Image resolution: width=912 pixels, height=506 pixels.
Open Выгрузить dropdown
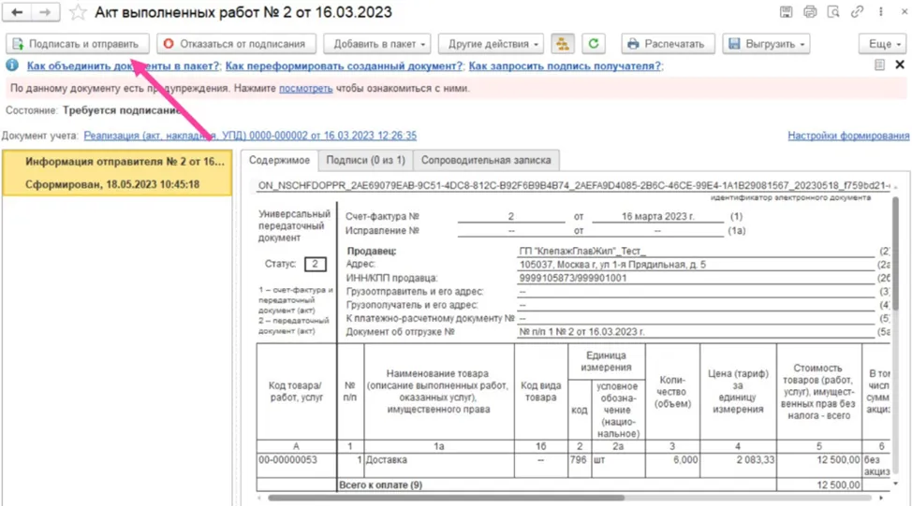coord(766,44)
